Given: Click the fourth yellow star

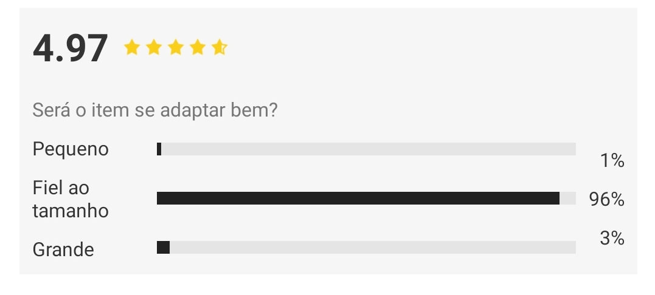Looking at the screenshot, I should [x=197, y=47].
